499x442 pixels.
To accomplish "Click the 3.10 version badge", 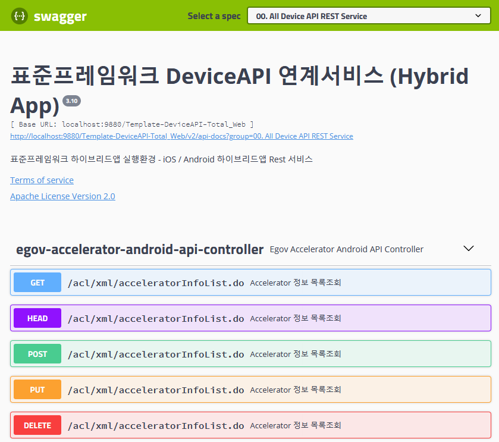I will click(x=71, y=101).
